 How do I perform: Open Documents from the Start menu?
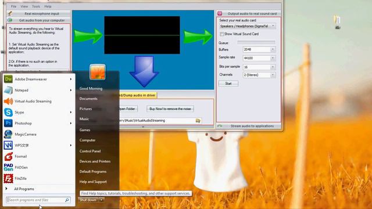(x=88, y=99)
